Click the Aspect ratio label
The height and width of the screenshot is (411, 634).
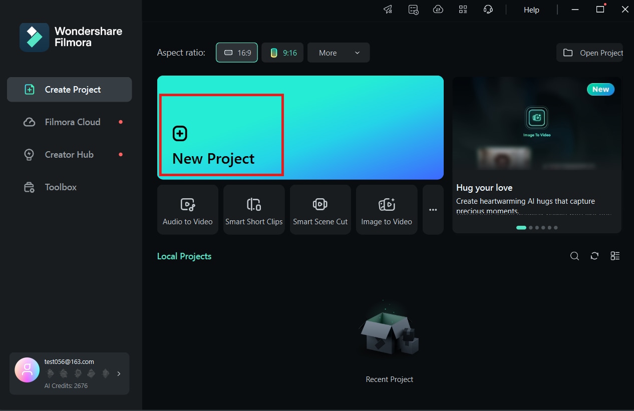tap(181, 53)
